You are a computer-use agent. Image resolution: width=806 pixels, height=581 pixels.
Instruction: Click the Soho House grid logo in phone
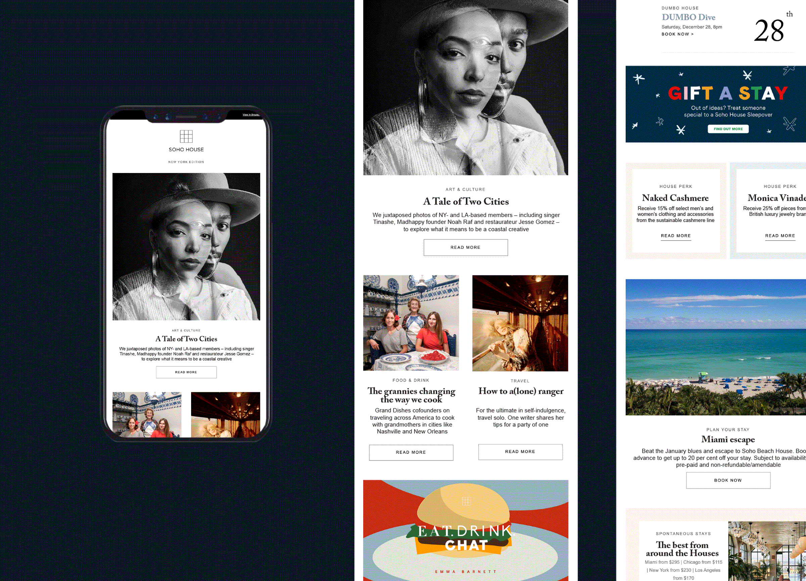click(x=186, y=136)
